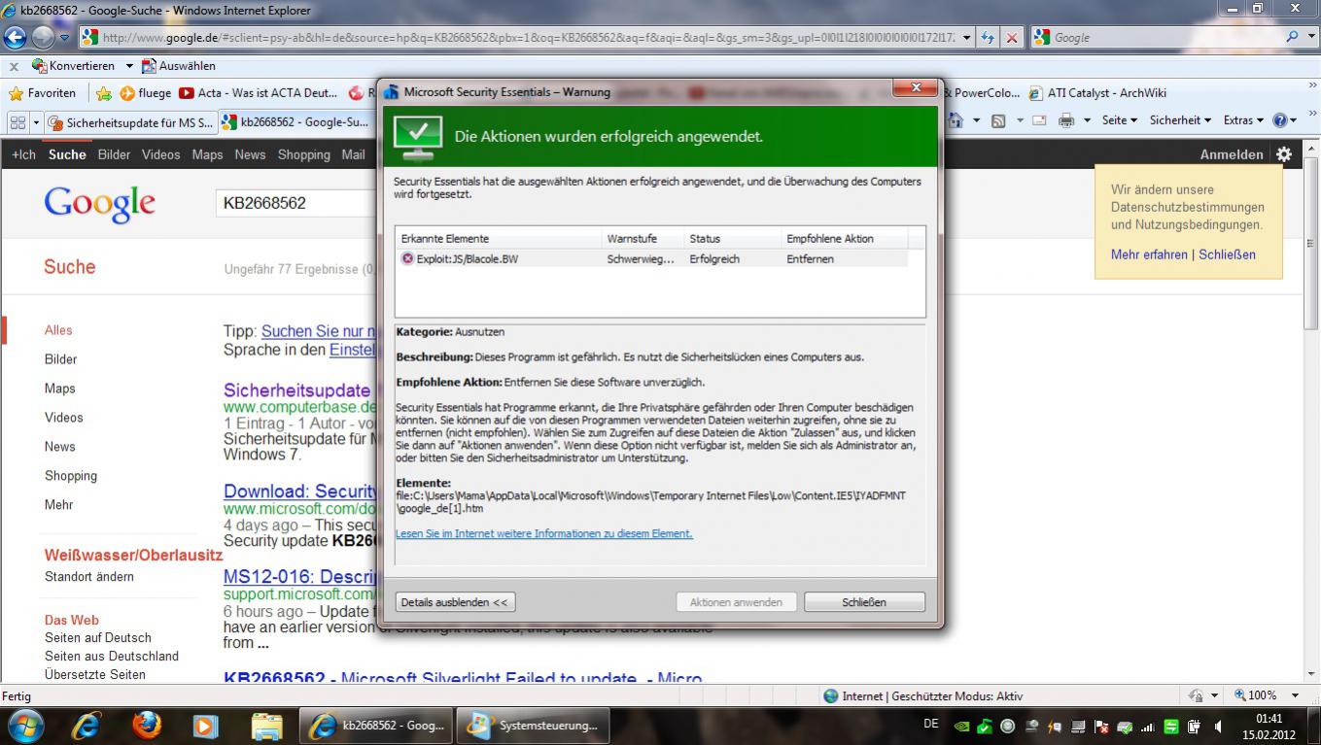Click the Home icon in IE command bar
Screen dimensions: 1321x745
(x=956, y=120)
